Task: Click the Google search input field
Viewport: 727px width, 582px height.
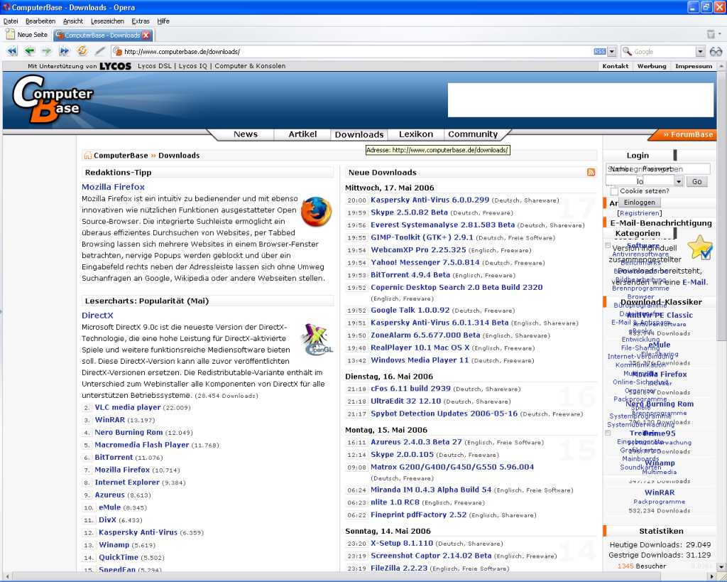Action: click(664, 51)
